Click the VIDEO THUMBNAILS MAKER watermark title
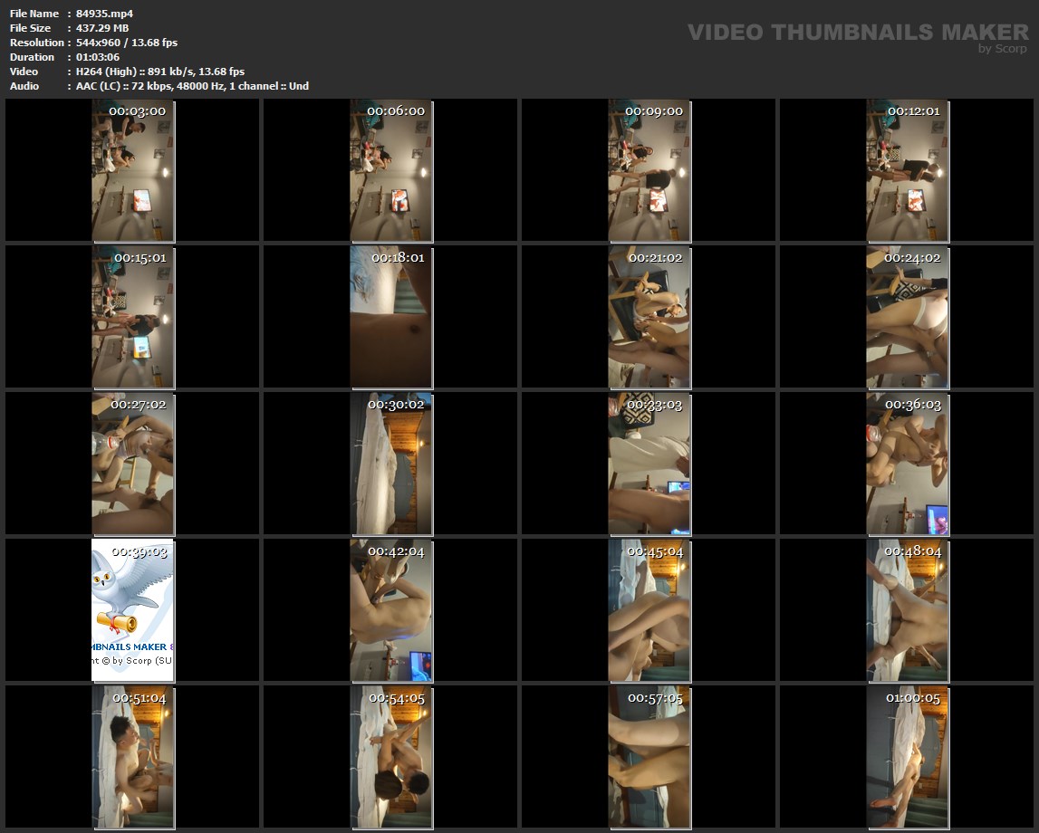This screenshot has height=833, width=1039. click(x=857, y=33)
